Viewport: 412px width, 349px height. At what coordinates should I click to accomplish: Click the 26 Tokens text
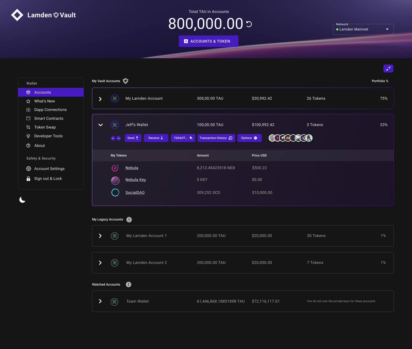[316, 98]
